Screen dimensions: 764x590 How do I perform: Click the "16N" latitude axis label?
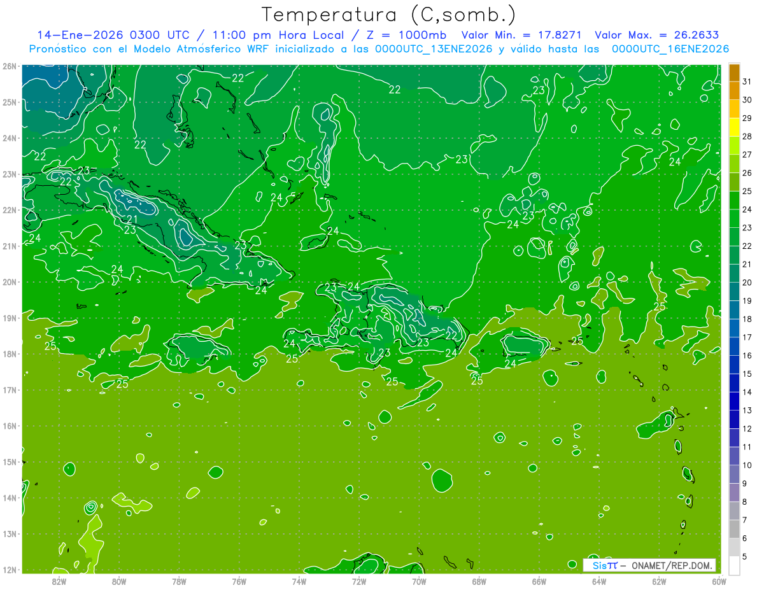9,426
